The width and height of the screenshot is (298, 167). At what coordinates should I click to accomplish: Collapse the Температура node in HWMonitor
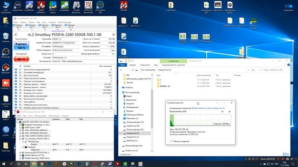click(x=23, y=141)
